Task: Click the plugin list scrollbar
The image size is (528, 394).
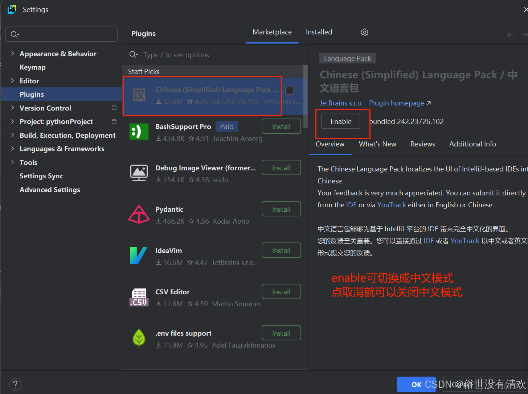Action: 306,96
